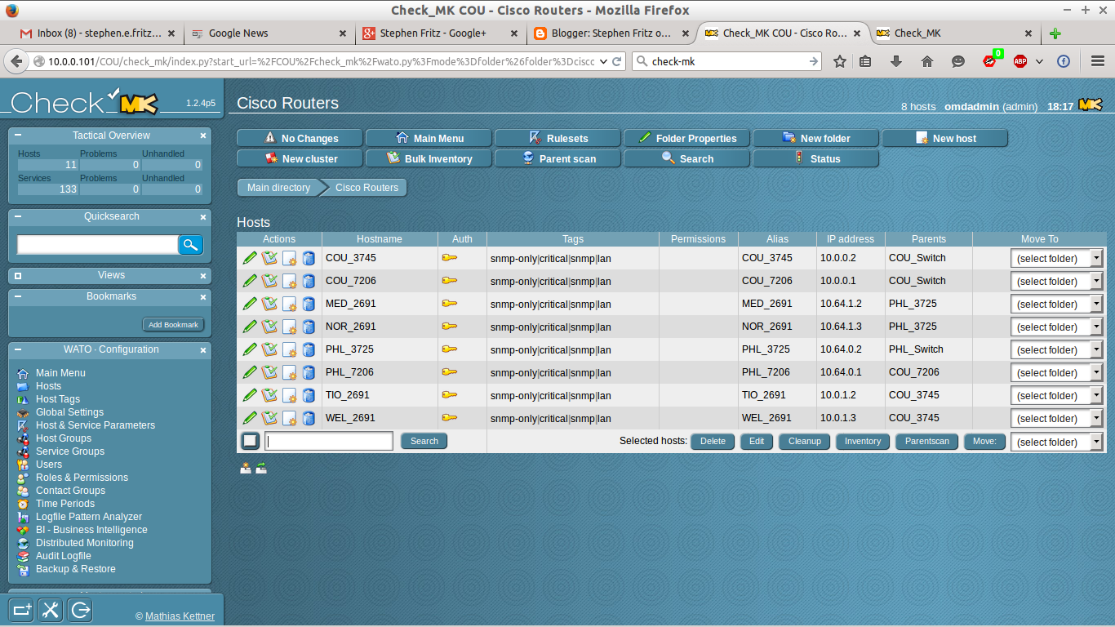Click the parameters page icon for PHL_3725

tap(289, 349)
